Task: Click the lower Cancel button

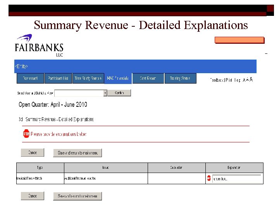Action: pyautogui.click(x=33, y=196)
